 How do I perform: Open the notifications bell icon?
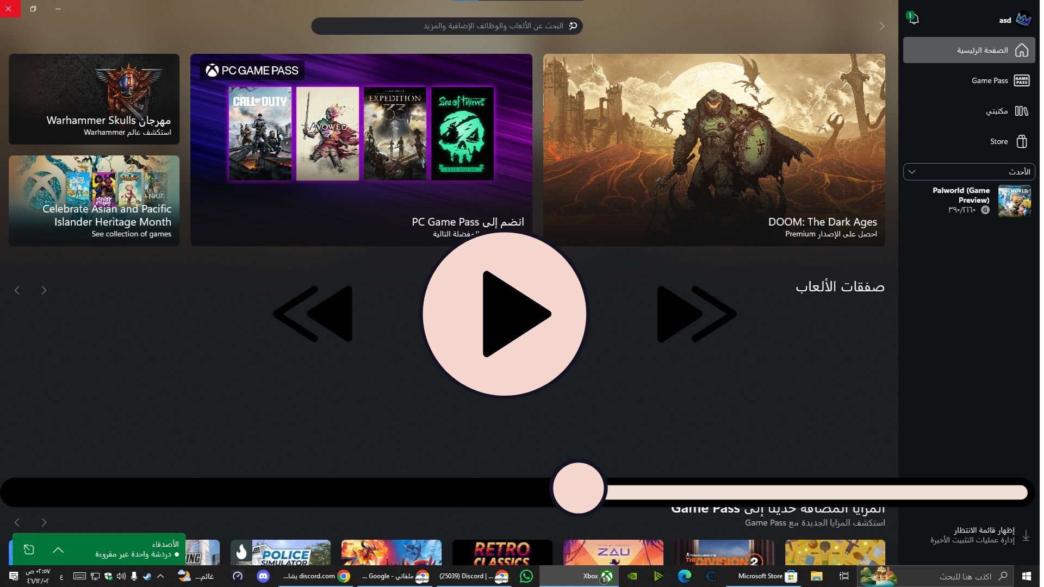tap(913, 20)
